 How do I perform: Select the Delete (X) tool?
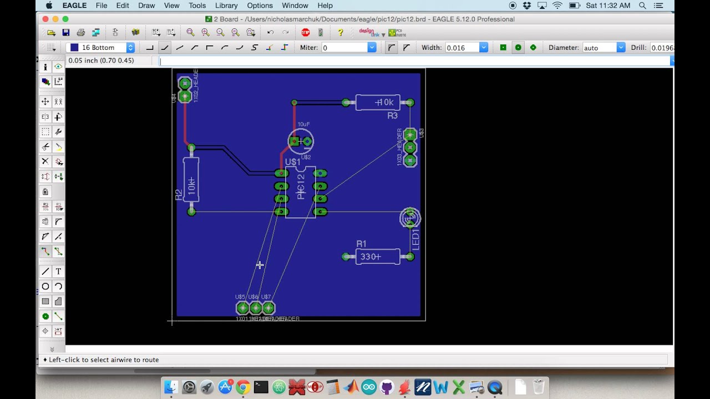[x=45, y=162]
